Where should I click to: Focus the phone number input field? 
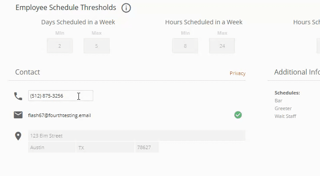pyautogui.click(x=60, y=96)
